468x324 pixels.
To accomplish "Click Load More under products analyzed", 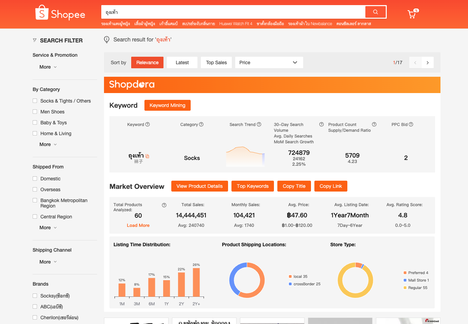I will click(x=138, y=225).
